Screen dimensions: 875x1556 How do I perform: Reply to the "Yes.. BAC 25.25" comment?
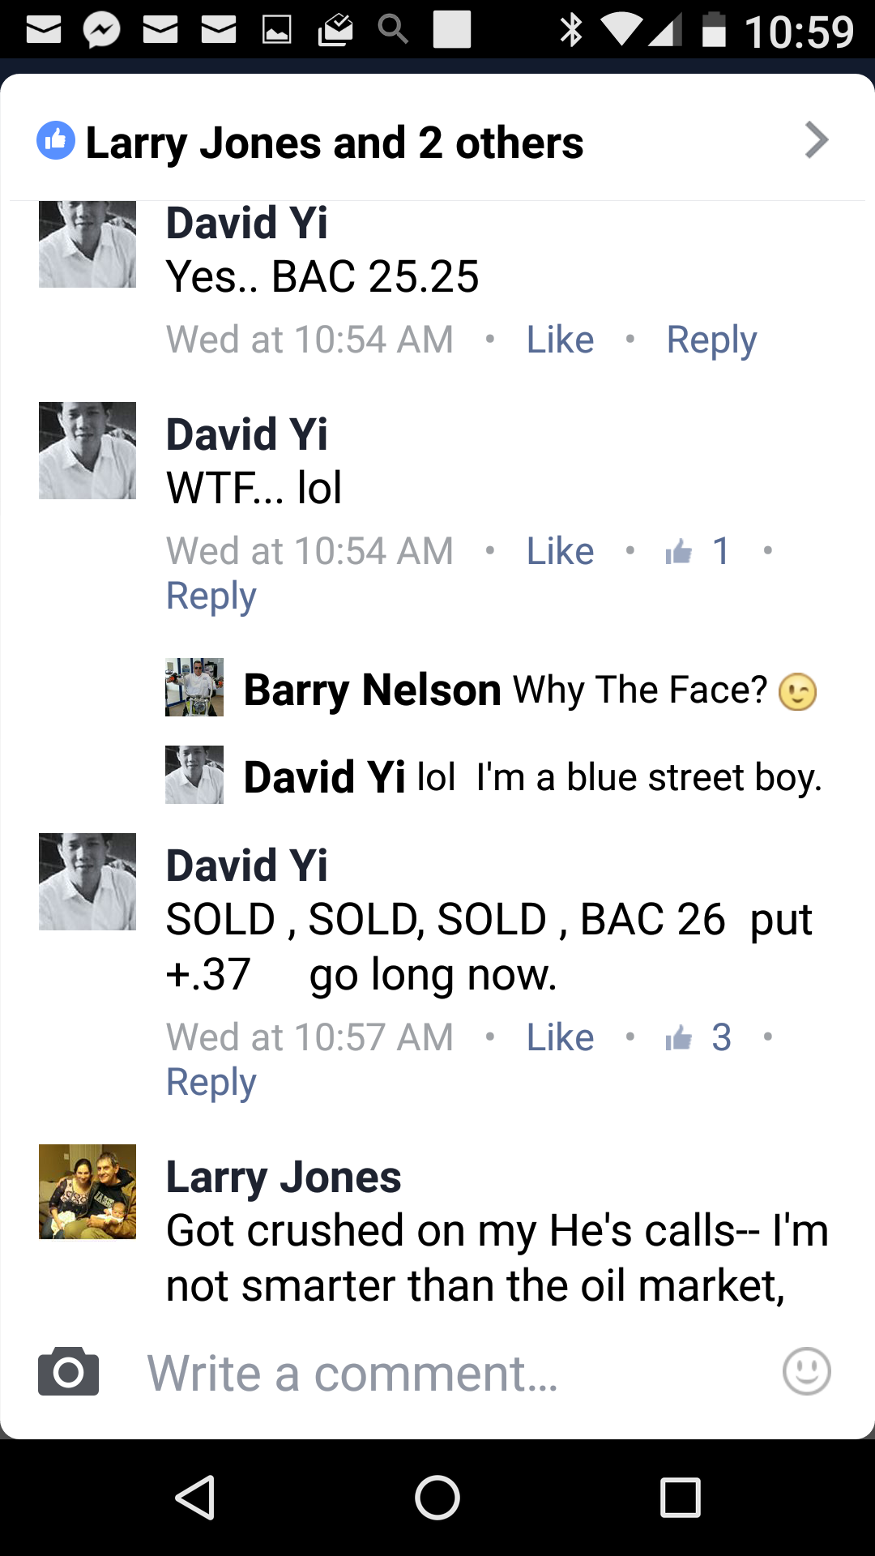point(711,340)
